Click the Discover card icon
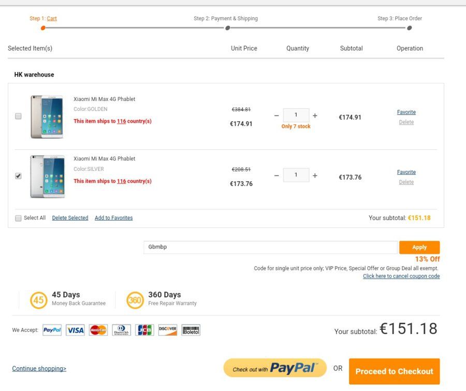 (x=168, y=330)
